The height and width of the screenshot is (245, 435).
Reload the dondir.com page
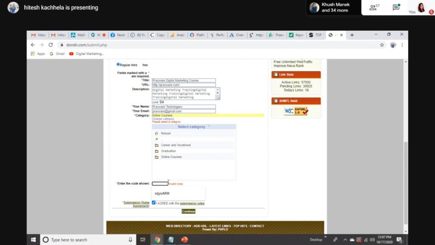point(51,45)
